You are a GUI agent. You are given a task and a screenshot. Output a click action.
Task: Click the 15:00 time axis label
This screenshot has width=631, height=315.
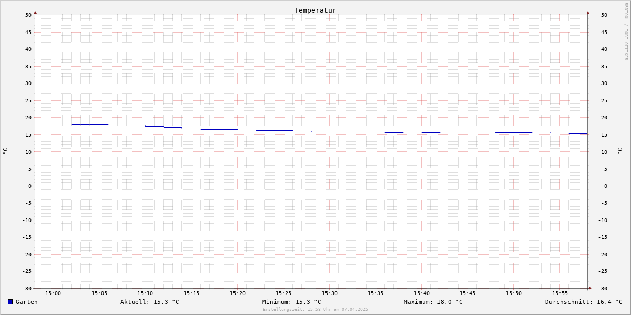[x=53, y=293]
